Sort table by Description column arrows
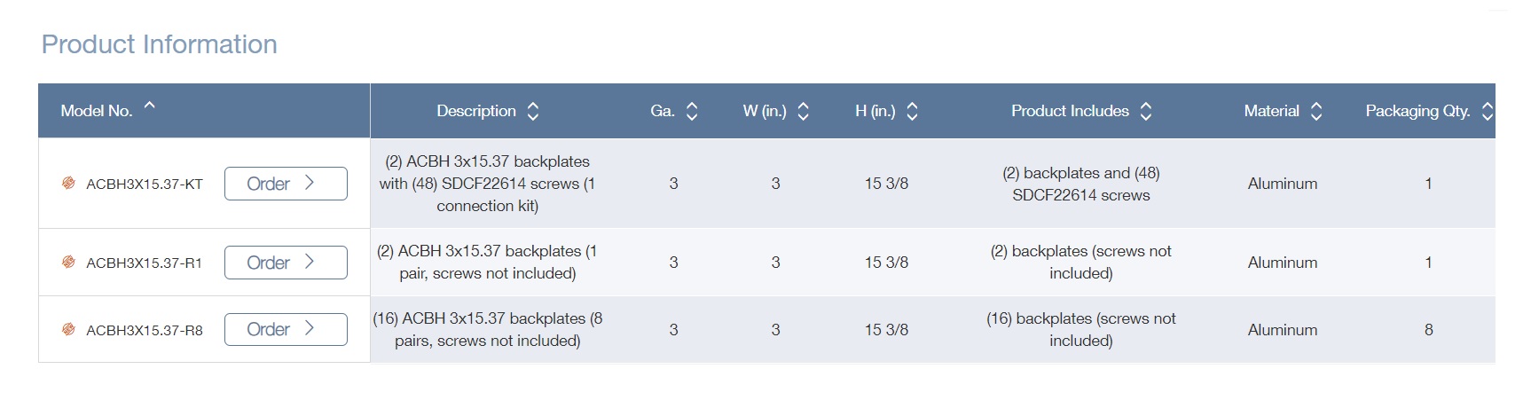This screenshot has width=1531, height=416. pos(533,112)
